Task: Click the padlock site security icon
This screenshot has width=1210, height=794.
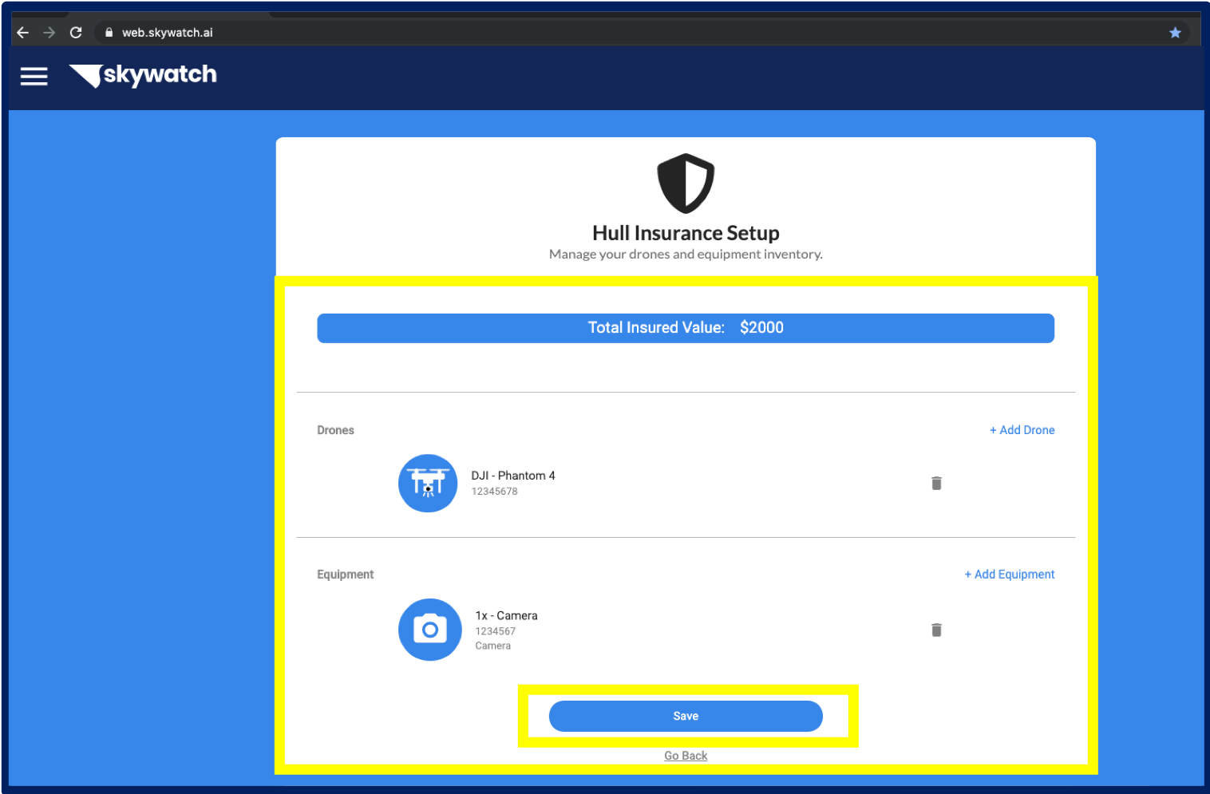Action: pyautogui.click(x=109, y=33)
